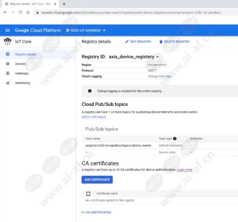
Task: Open Gateways in the sidebar
Action: pos(22,73)
